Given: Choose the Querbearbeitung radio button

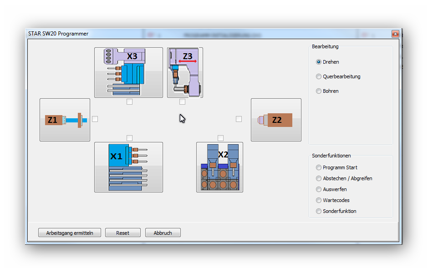Looking at the screenshot, I should tap(319, 76).
